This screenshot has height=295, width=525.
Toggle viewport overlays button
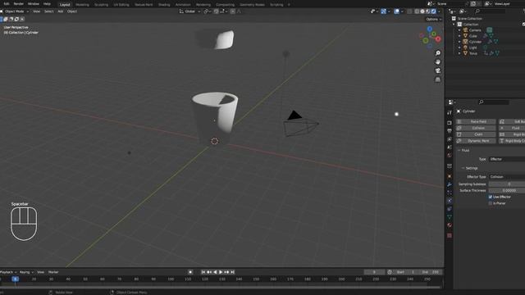pyautogui.click(x=397, y=11)
